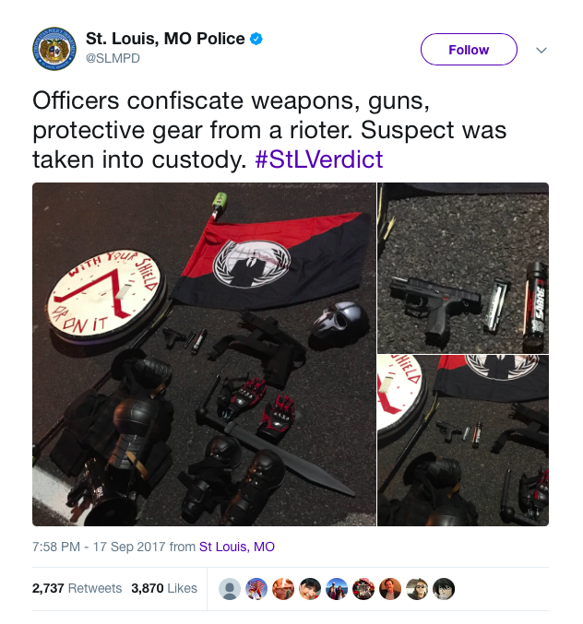The image size is (583, 624).
Task: View the 2,737 Retweets list
Action: 77,588
